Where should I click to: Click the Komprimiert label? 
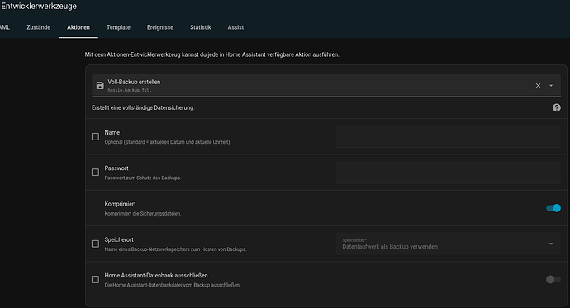120,204
